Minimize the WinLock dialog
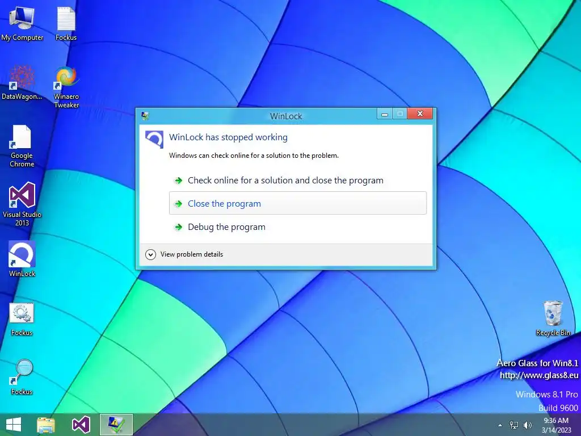The height and width of the screenshot is (436, 581). click(x=385, y=114)
